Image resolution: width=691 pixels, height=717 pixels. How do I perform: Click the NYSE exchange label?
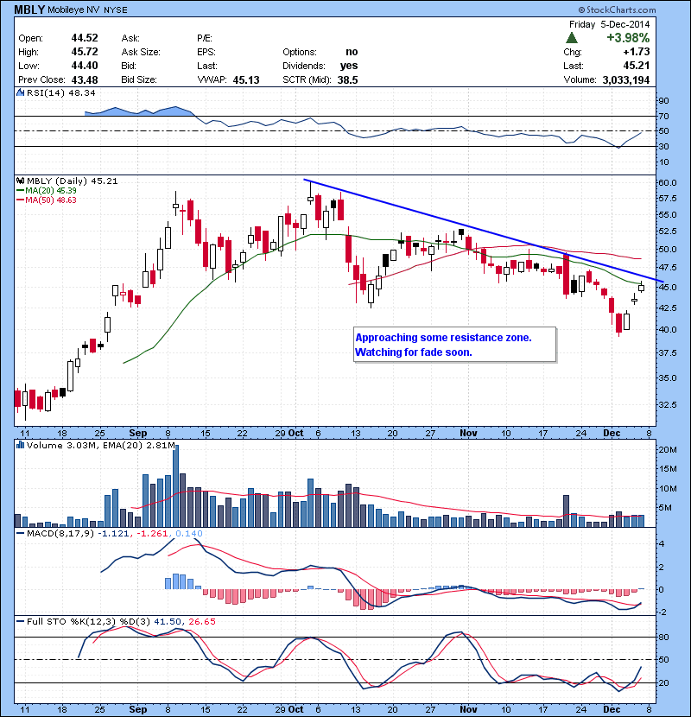tap(116, 10)
